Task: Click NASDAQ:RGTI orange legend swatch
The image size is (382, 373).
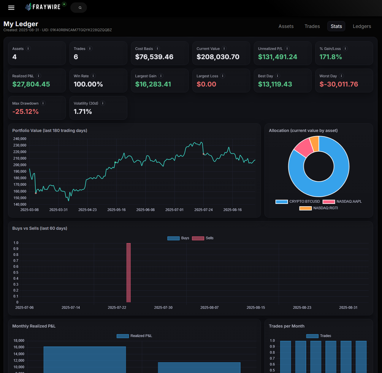Action: (x=305, y=208)
